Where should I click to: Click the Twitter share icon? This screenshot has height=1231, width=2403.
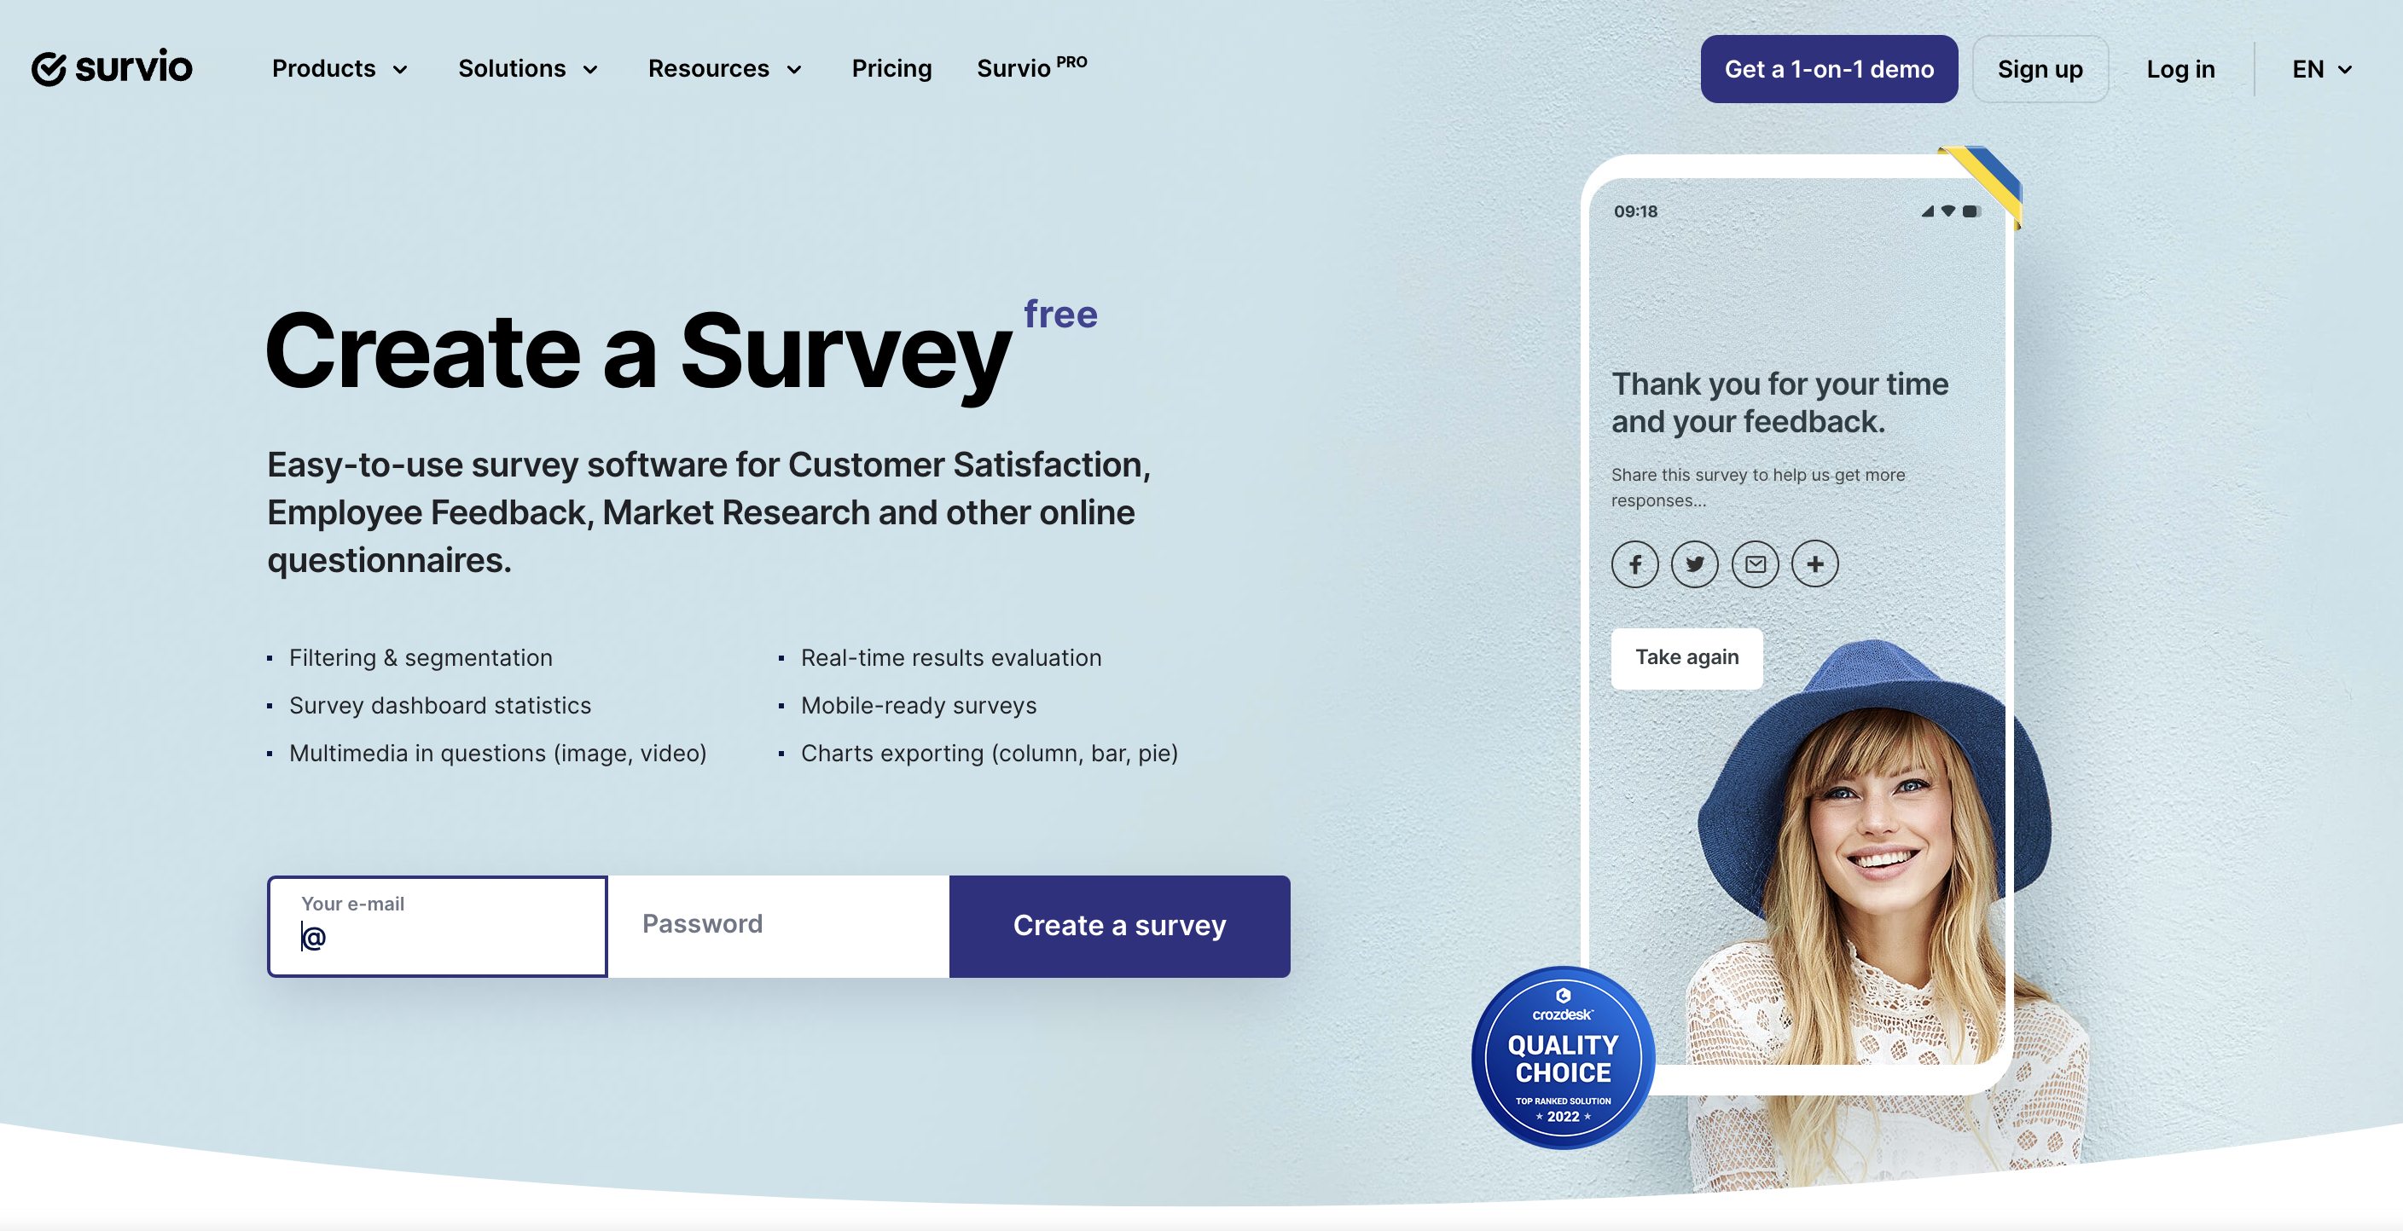pos(1695,562)
